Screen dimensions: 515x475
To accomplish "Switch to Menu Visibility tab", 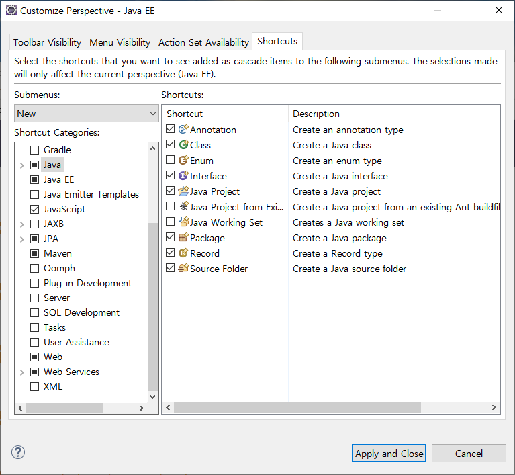I will click(x=120, y=42).
